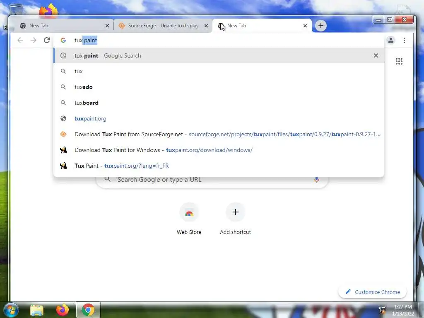The image size is (424, 318).
Task: Click the Customize Chrome button
Action: click(373, 292)
